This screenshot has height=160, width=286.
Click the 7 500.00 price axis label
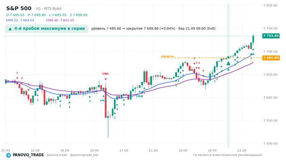(x=270, y=144)
